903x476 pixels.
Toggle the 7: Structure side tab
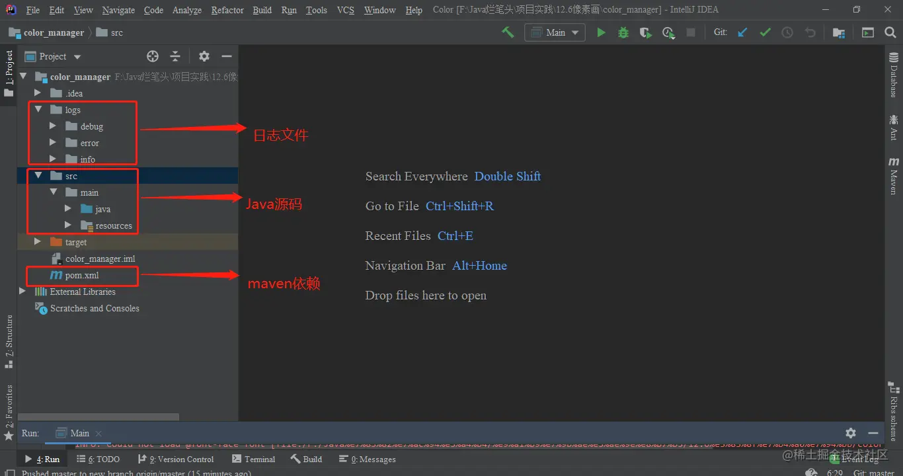pos(9,341)
